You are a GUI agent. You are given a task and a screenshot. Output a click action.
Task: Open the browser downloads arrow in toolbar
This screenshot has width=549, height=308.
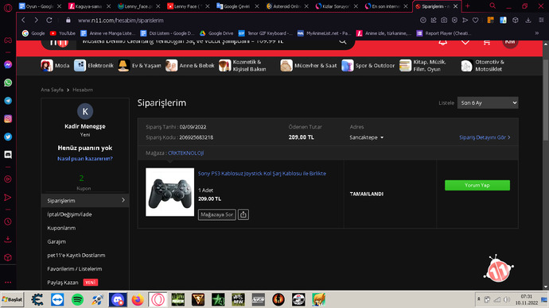(x=528, y=21)
